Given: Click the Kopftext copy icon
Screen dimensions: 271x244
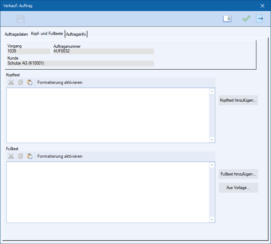Looking at the screenshot, I should point(20,82).
